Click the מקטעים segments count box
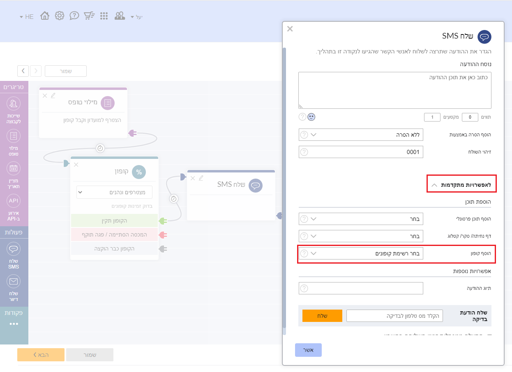 tap(432, 117)
